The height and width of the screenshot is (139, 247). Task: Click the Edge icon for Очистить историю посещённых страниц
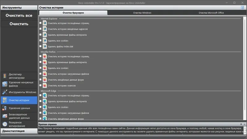point(45,96)
